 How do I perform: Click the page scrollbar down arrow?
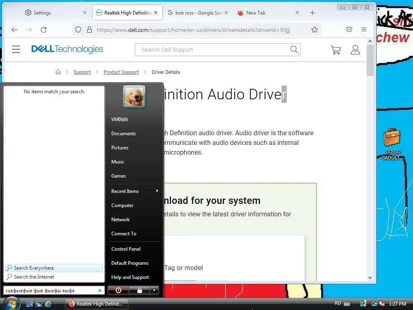(370, 278)
